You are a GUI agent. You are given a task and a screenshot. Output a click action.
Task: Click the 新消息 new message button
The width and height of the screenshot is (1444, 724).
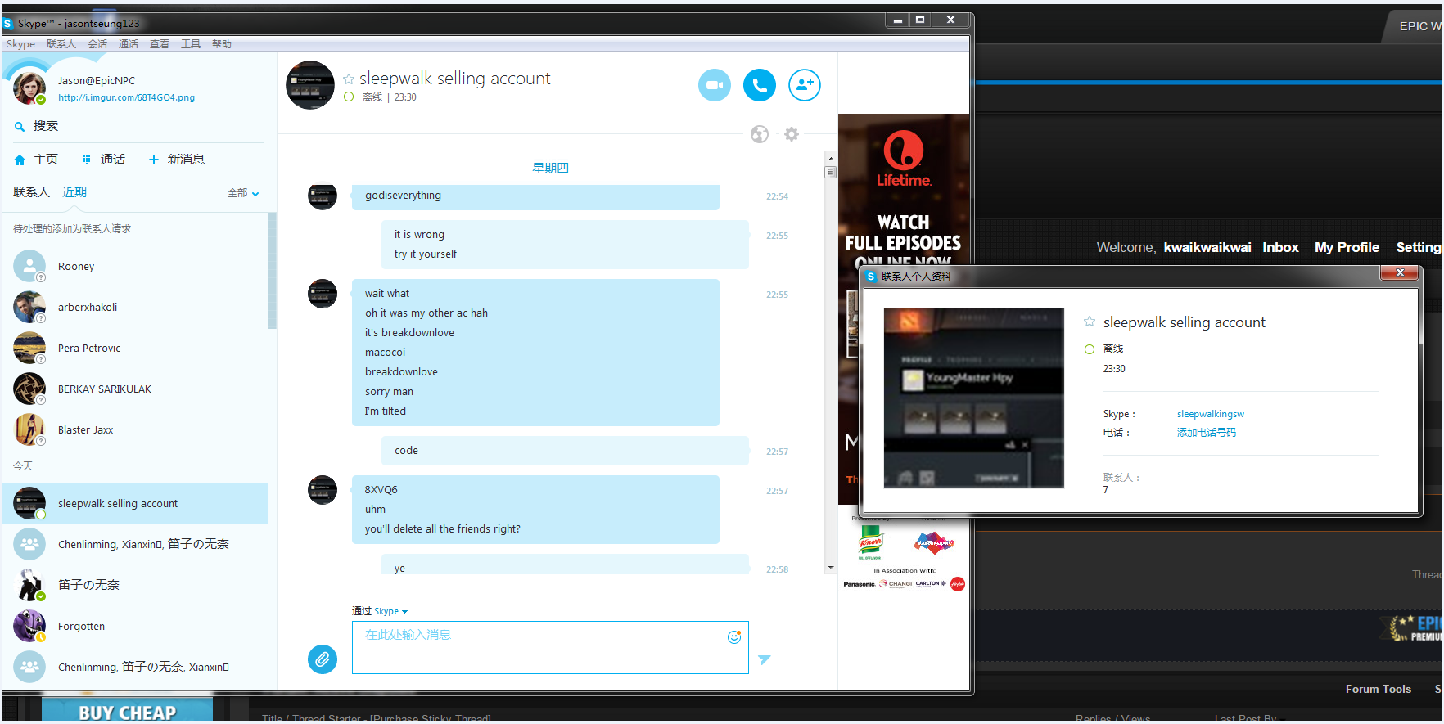pos(177,160)
